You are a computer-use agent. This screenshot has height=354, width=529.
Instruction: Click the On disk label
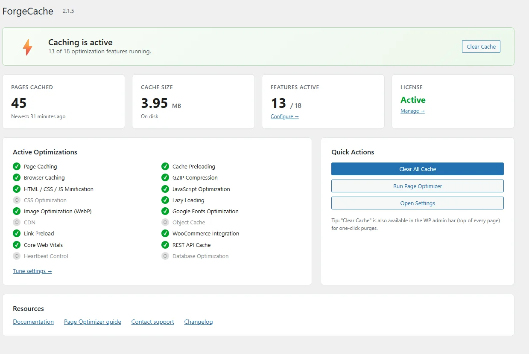click(x=149, y=116)
